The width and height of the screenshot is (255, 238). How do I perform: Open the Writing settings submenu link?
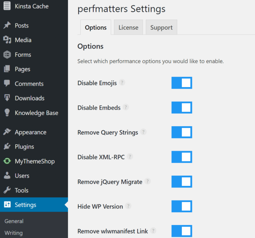click(14, 233)
